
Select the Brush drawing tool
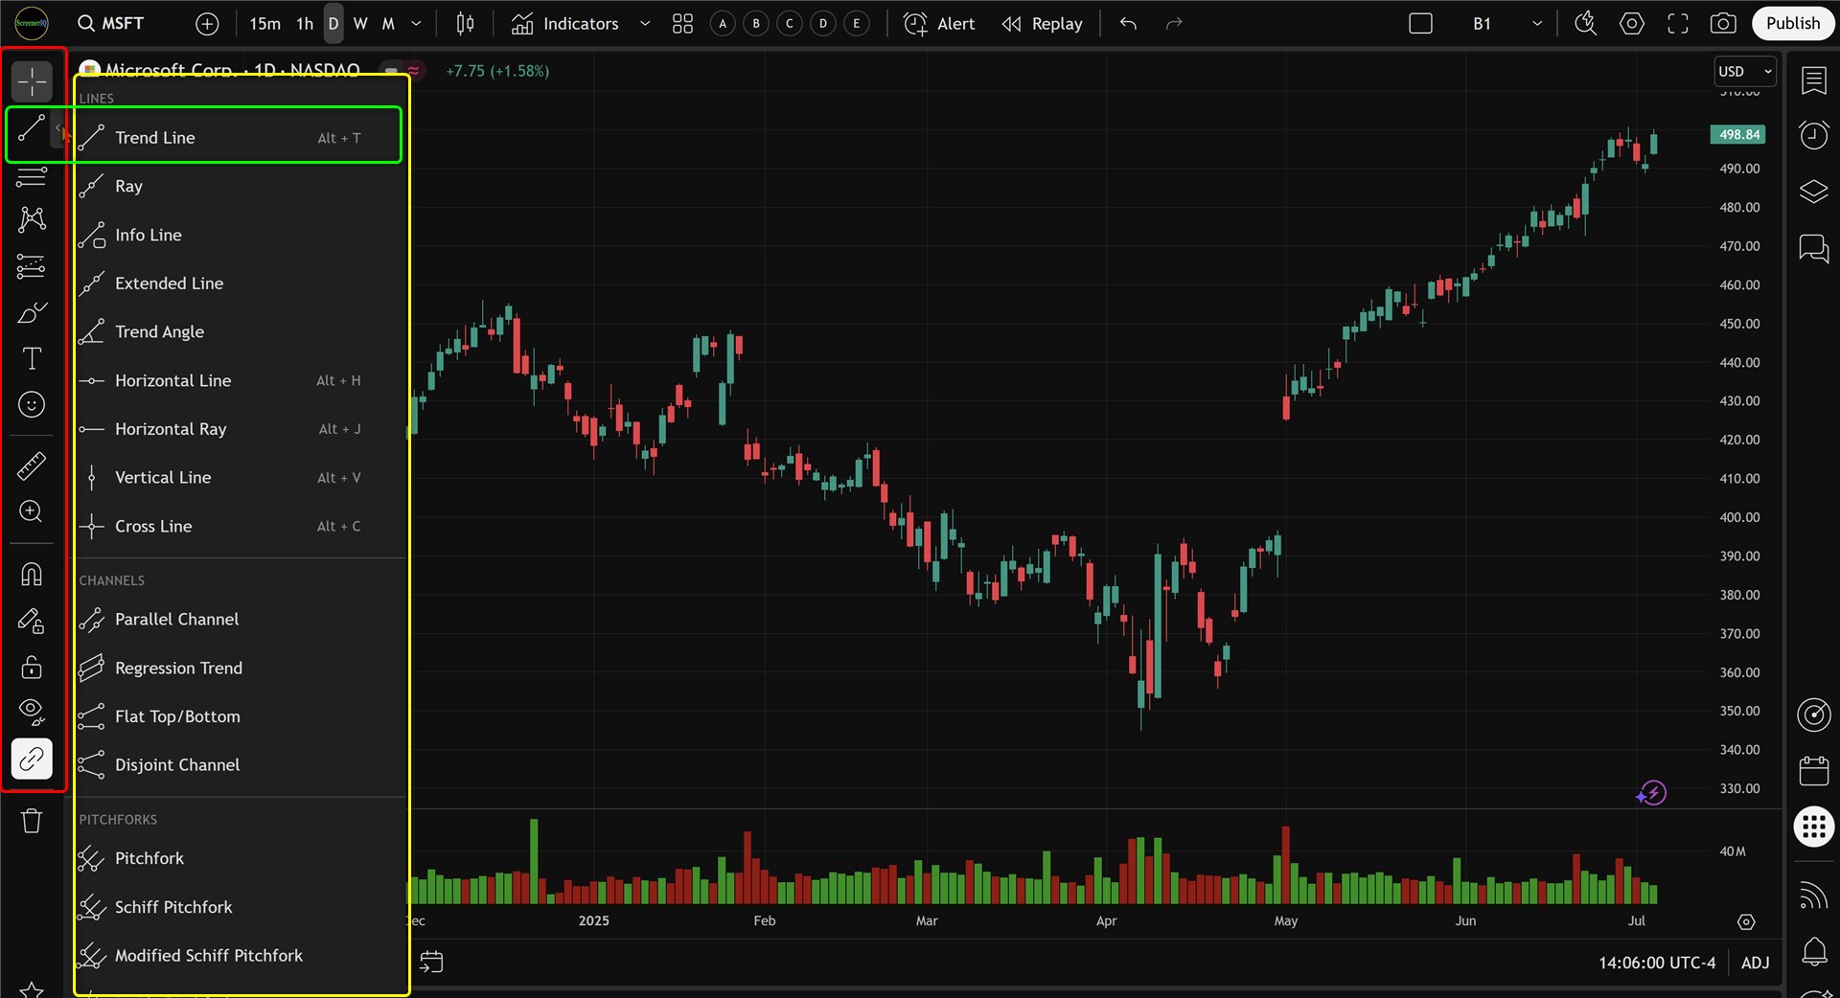(x=32, y=313)
